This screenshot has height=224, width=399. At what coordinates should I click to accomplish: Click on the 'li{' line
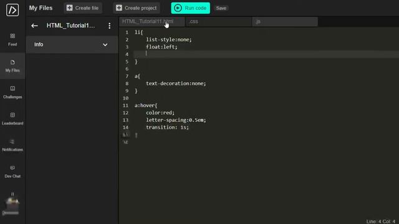point(138,32)
